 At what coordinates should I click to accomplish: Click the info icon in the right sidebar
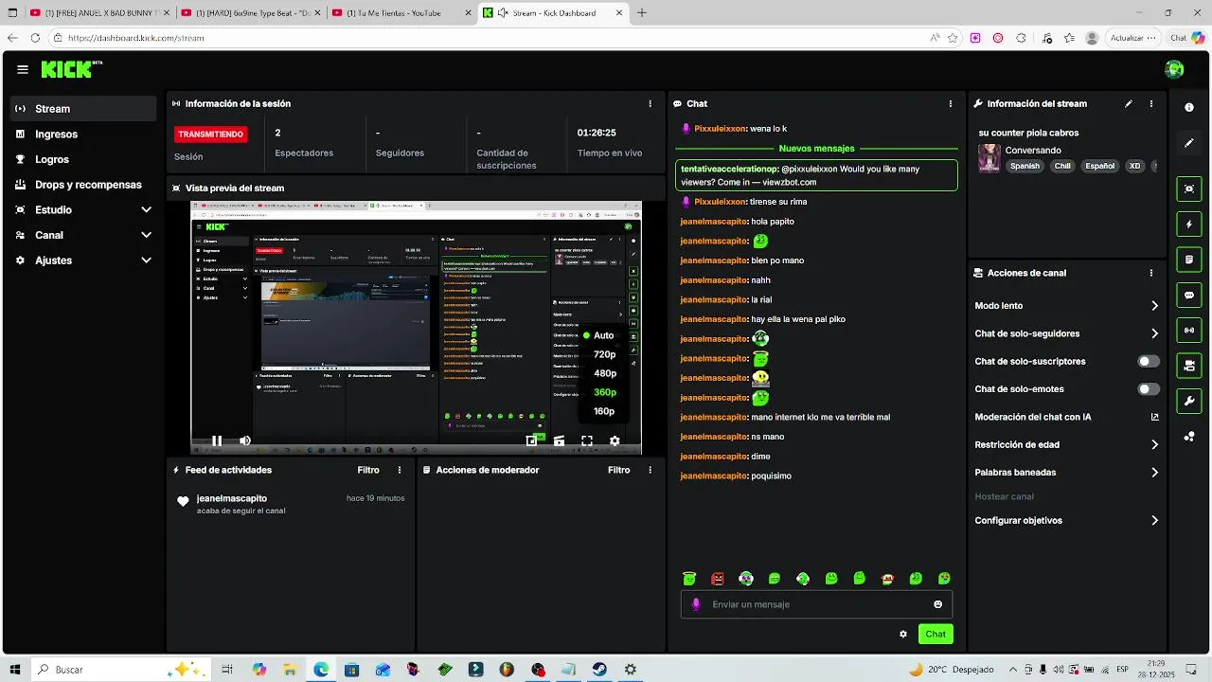click(1189, 108)
